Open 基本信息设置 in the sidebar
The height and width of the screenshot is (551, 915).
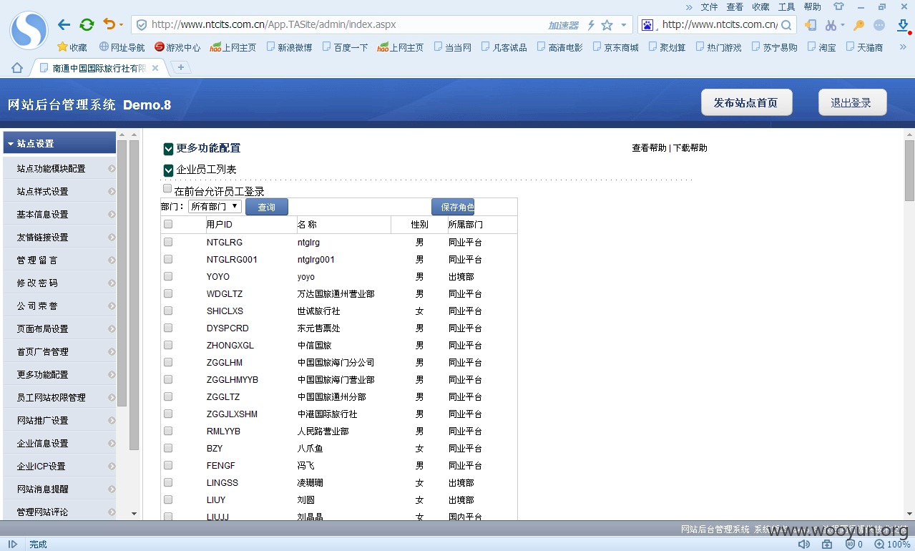click(x=59, y=215)
